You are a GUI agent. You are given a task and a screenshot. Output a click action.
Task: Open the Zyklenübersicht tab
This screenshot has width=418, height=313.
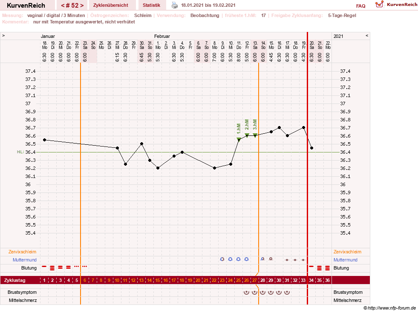tap(111, 5)
